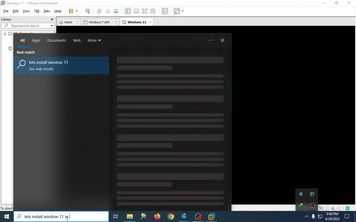Open the search panel options ellipsis
Image resolution: width=356 pixels, height=222 pixels.
click(211, 40)
